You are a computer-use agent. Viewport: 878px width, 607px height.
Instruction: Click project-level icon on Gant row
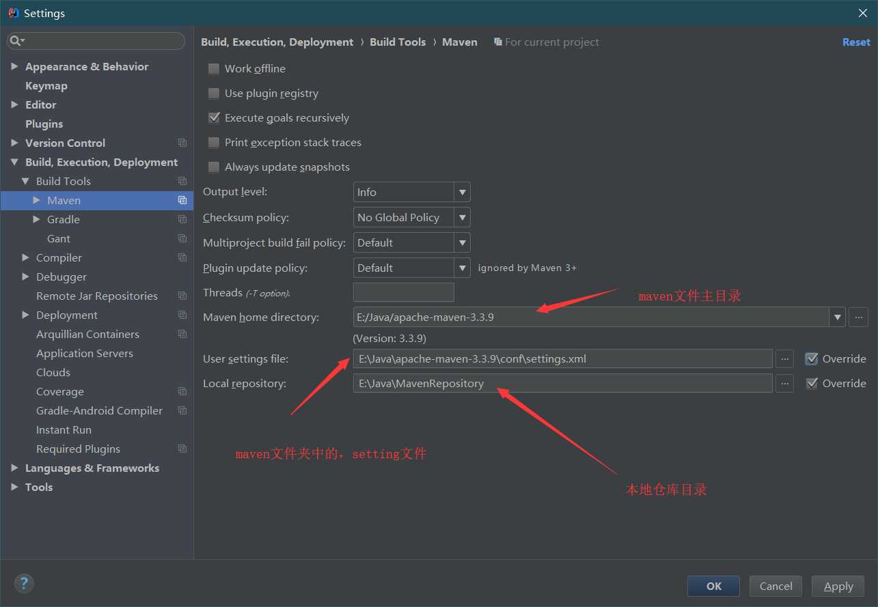point(182,238)
